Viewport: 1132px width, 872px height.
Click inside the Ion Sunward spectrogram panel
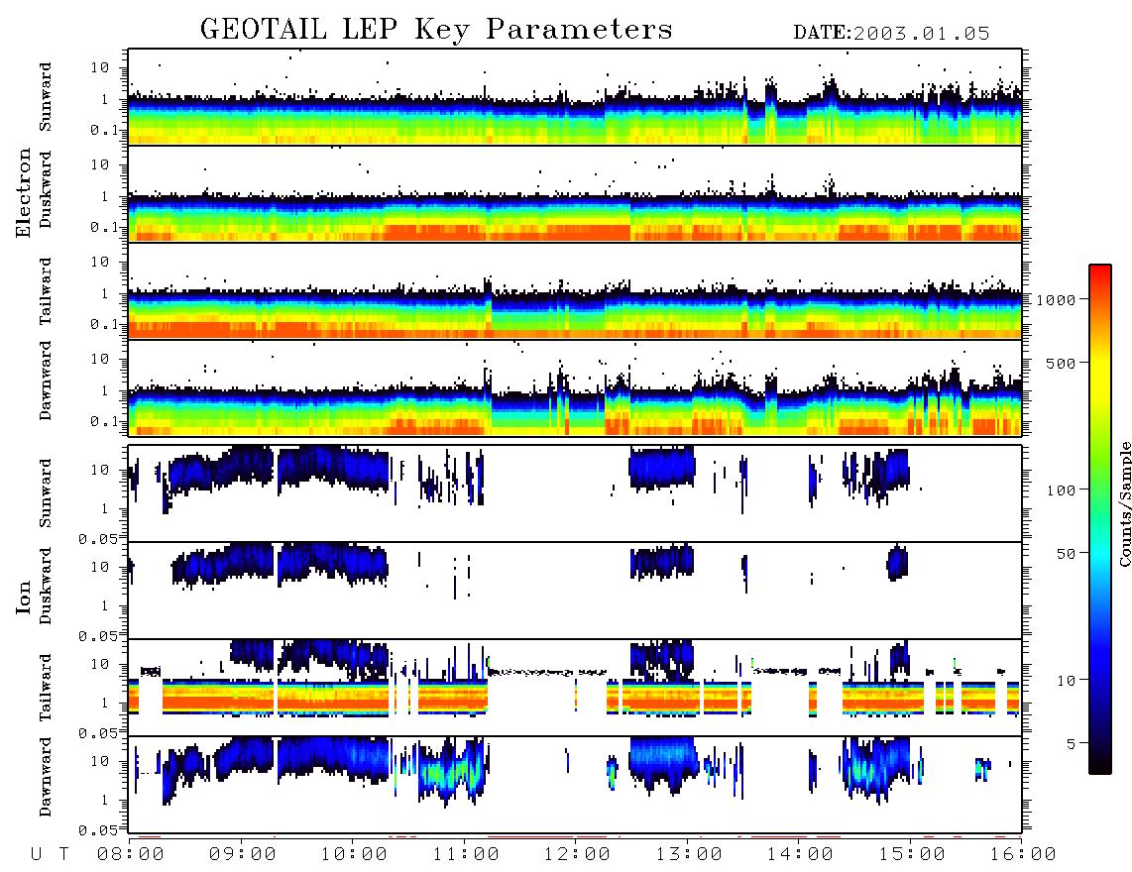click(x=575, y=493)
